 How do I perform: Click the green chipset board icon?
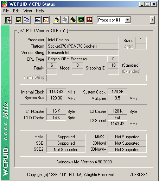point(81,20)
